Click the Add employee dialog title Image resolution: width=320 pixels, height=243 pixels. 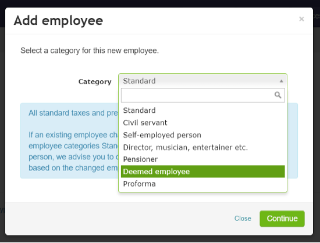pyautogui.click(x=58, y=20)
